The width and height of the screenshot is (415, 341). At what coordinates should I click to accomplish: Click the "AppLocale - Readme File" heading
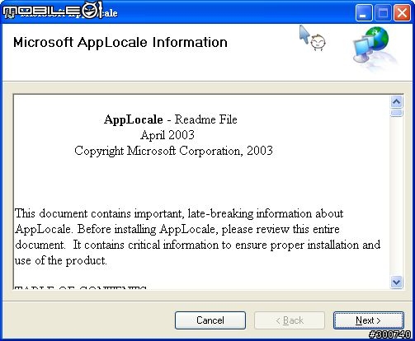point(171,119)
